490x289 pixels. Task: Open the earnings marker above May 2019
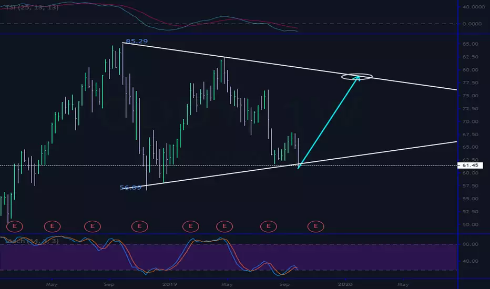click(x=224, y=226)
